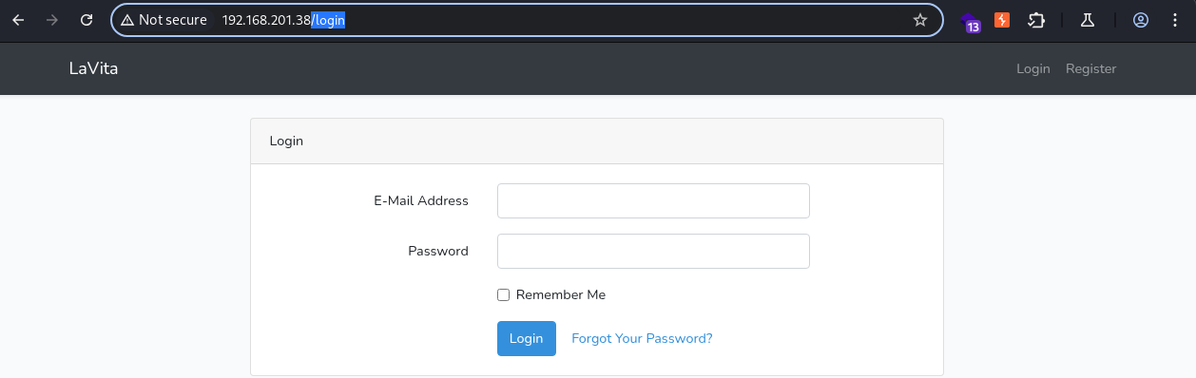1196x378 pixels.
Task: Open the orange lightning bolt extension
Action: (1002, 20)
